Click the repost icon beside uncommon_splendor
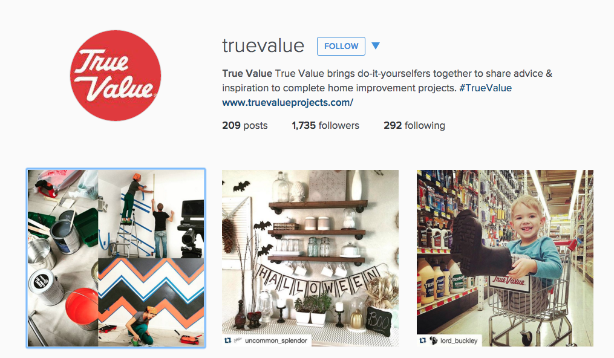 [x=227, y=341]
